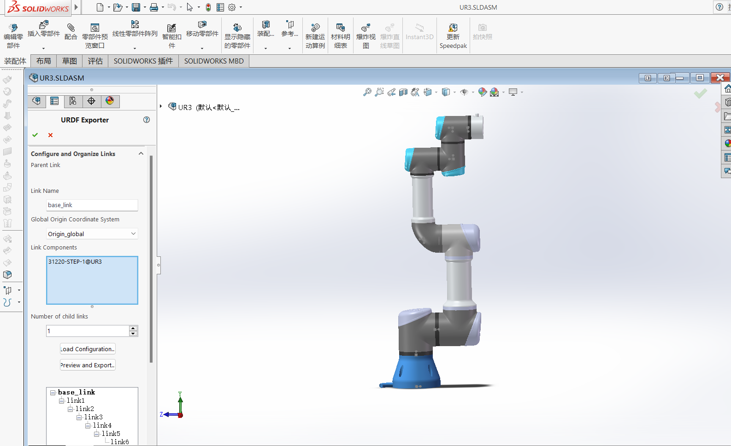This screenshot has width=731, height=446.
Task: Click Update Speedpak (更新 Speedpak) icon
Action: 453,28
